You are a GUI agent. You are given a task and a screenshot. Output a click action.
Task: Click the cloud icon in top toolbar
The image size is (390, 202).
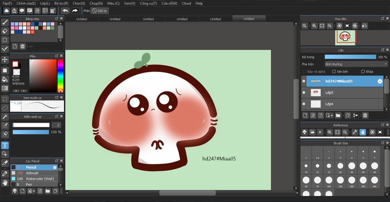(x=6, y=11)
